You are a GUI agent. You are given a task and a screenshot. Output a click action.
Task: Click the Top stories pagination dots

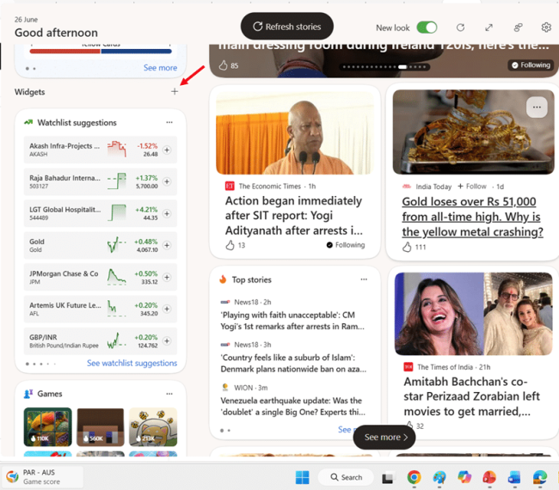coord(225,431)
